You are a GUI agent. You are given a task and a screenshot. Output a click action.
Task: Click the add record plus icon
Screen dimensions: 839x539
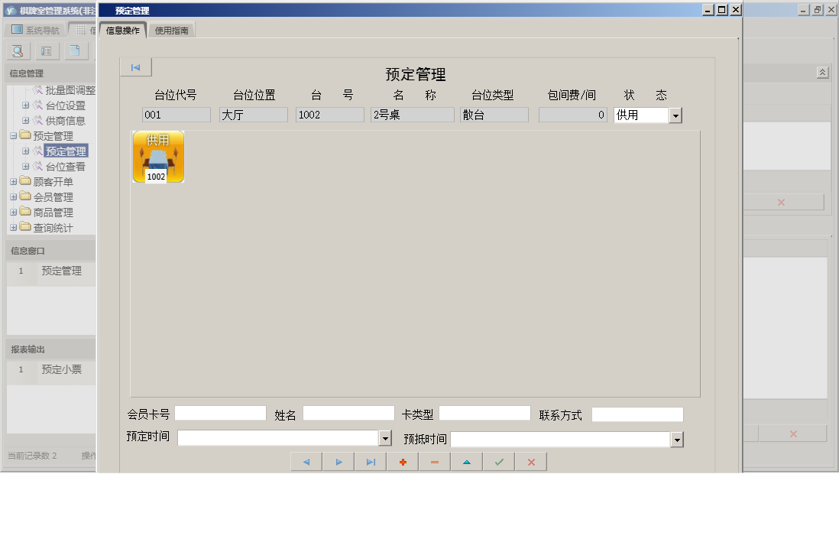tap(402, 461)
